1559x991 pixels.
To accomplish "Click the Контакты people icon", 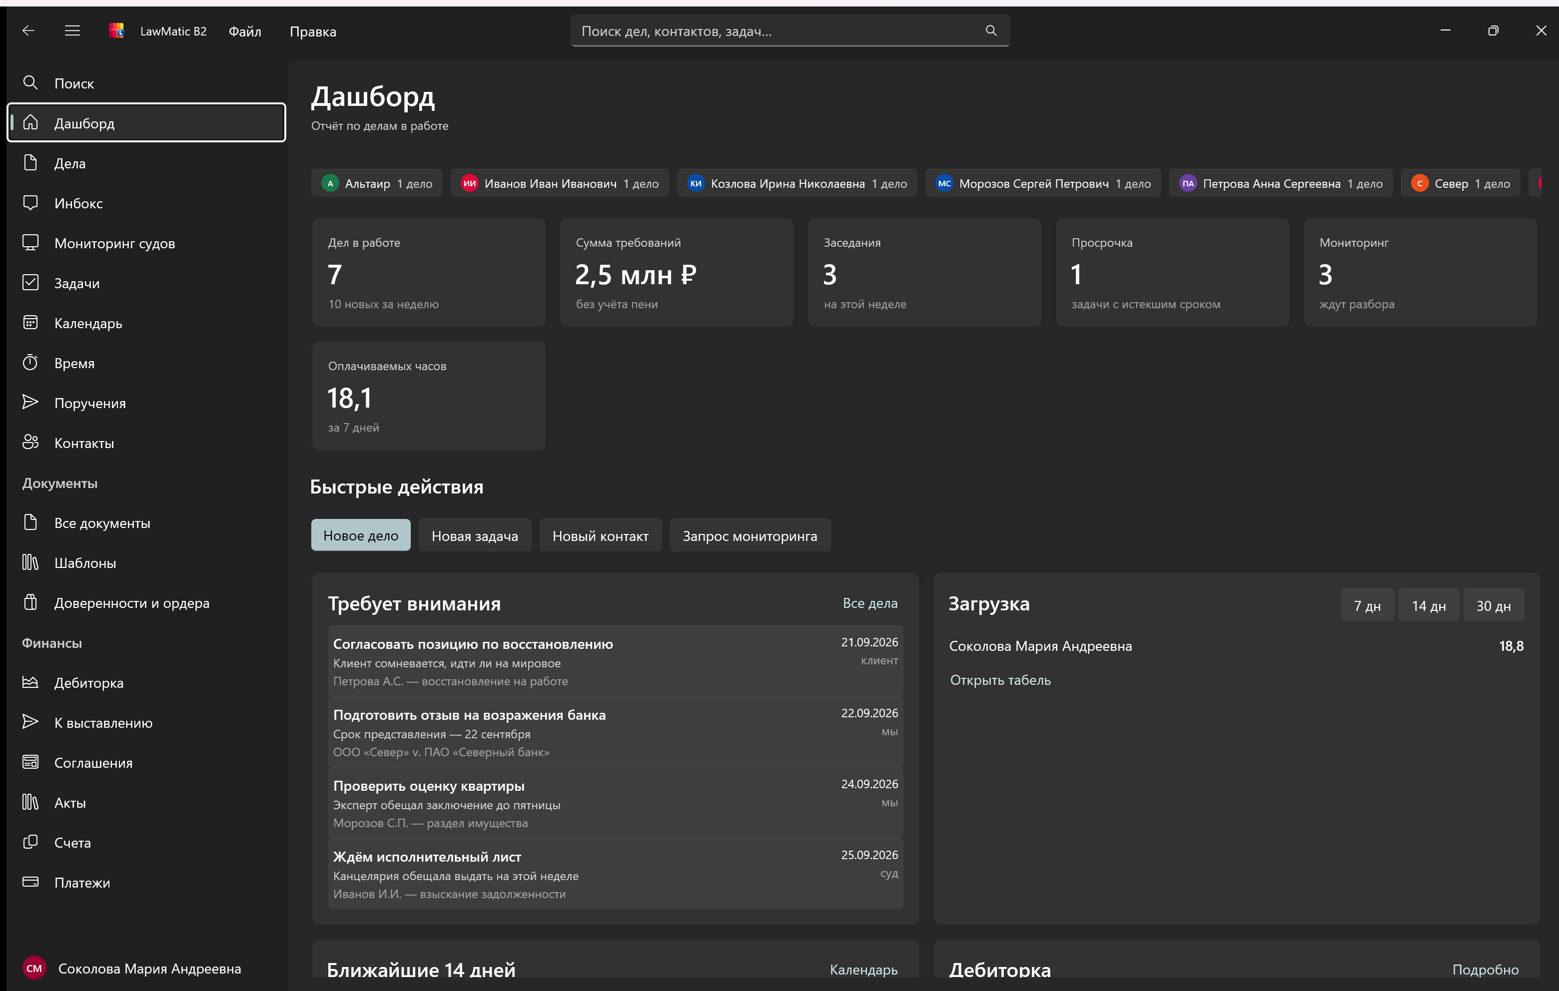I will (x=30, y=443).
